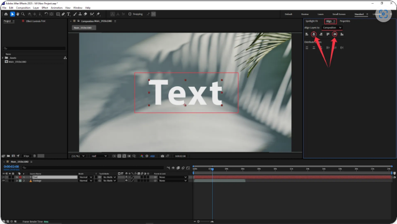397x224 pixels.
Task: Switch to Learn workspace
Action: point(321,14)
